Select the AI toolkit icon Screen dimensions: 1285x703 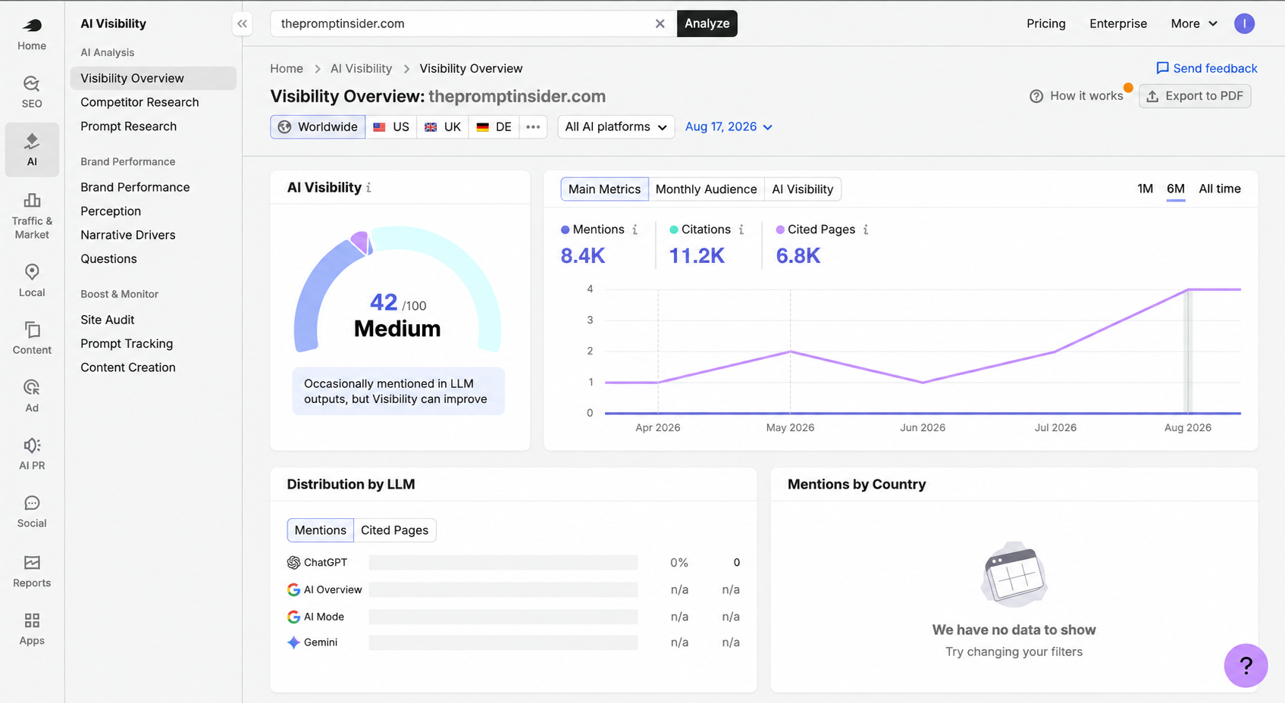coord(32,149)
